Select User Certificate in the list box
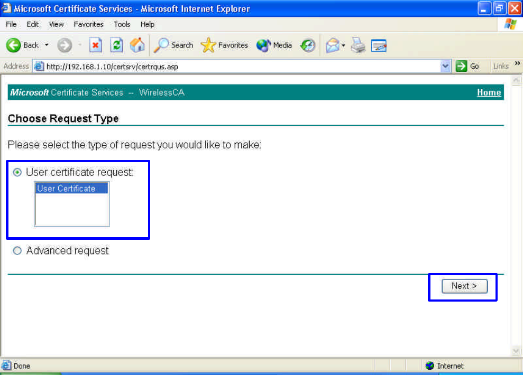Viewport: 523px width, 375px height. pos(71,189)
